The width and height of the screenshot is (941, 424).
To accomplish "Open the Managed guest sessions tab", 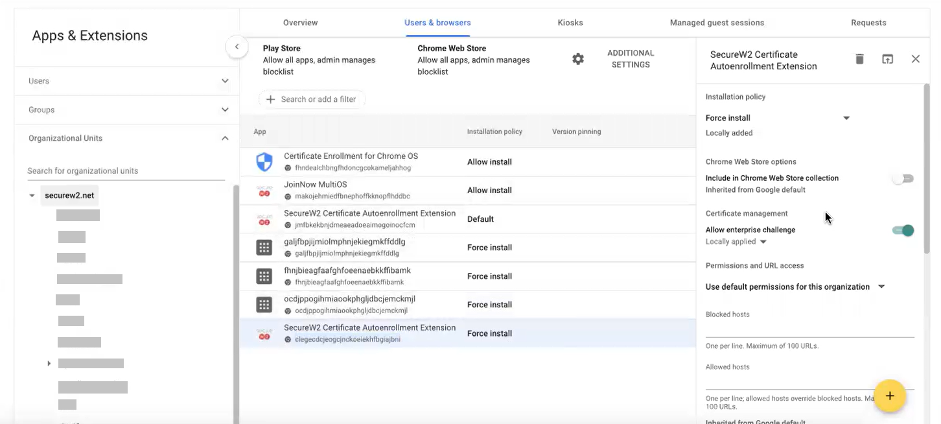I will click(x=716, y=23).
